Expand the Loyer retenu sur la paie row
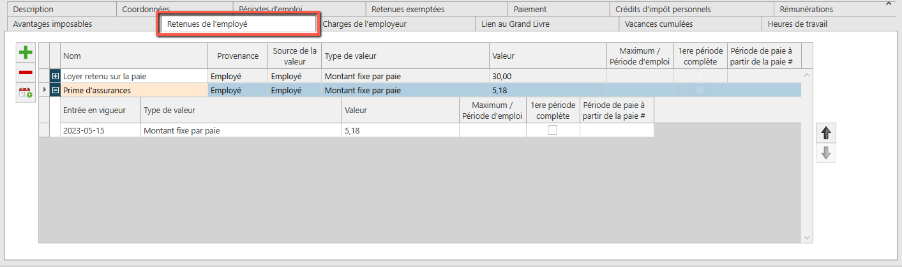 (55, 76)
